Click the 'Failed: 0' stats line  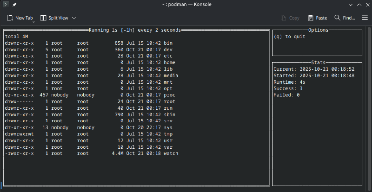pos(286,95)
